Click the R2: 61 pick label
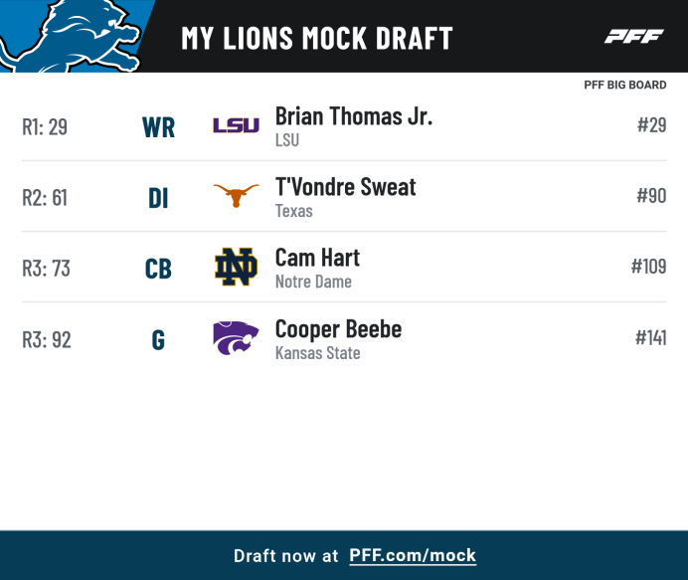This screenshot has height=580, width=688. click(45, 198)
